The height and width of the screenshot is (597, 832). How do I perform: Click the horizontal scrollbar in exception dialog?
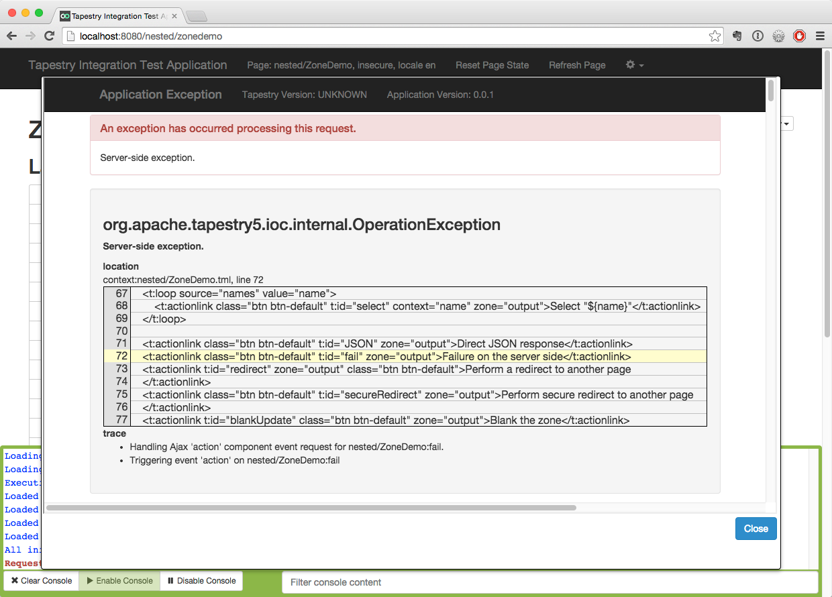[311, 508]
